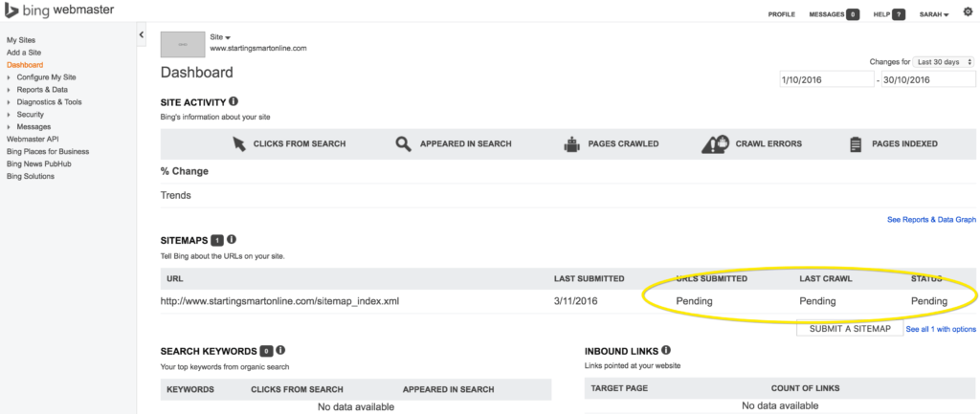Open the Site dropdown
This screenshot has height=414, width=980.
(x=220, y=37)
